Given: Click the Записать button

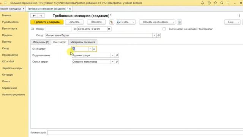Looking at the screenshot, I should point(74,22).
